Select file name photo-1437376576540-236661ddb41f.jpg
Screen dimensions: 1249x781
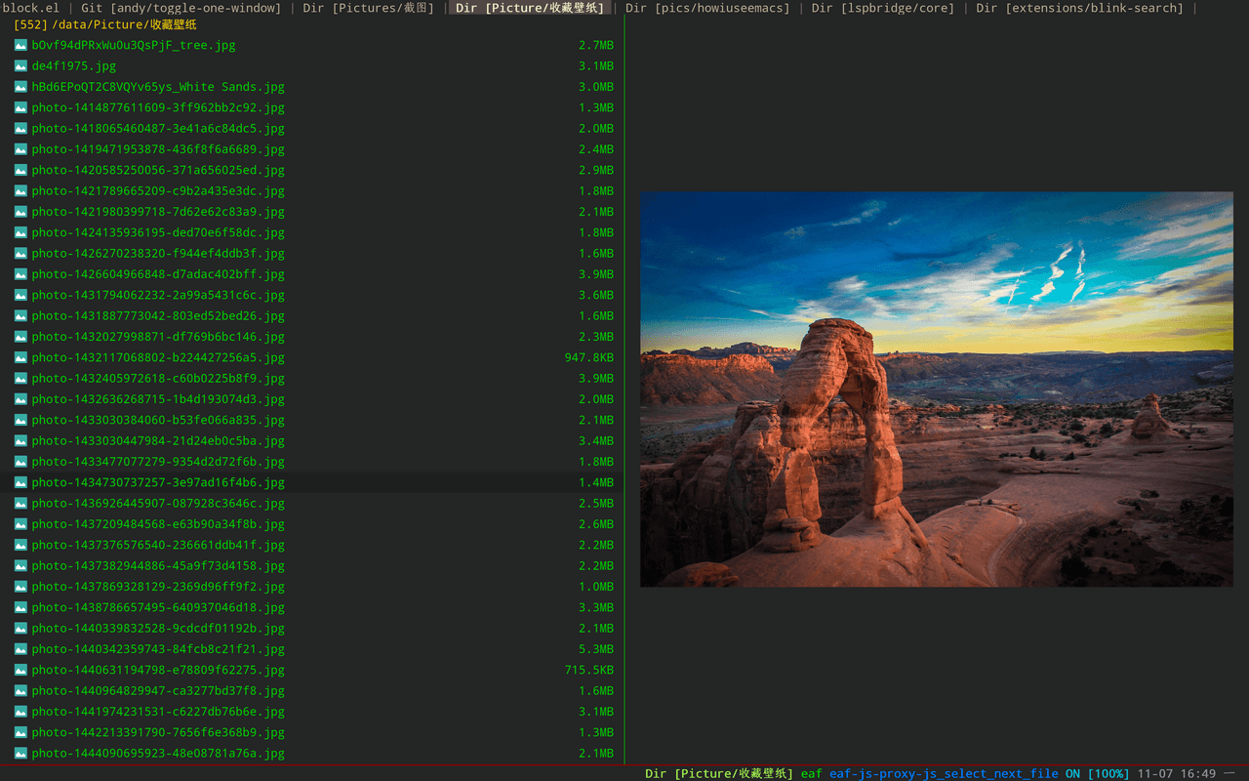tap(158, 546)
